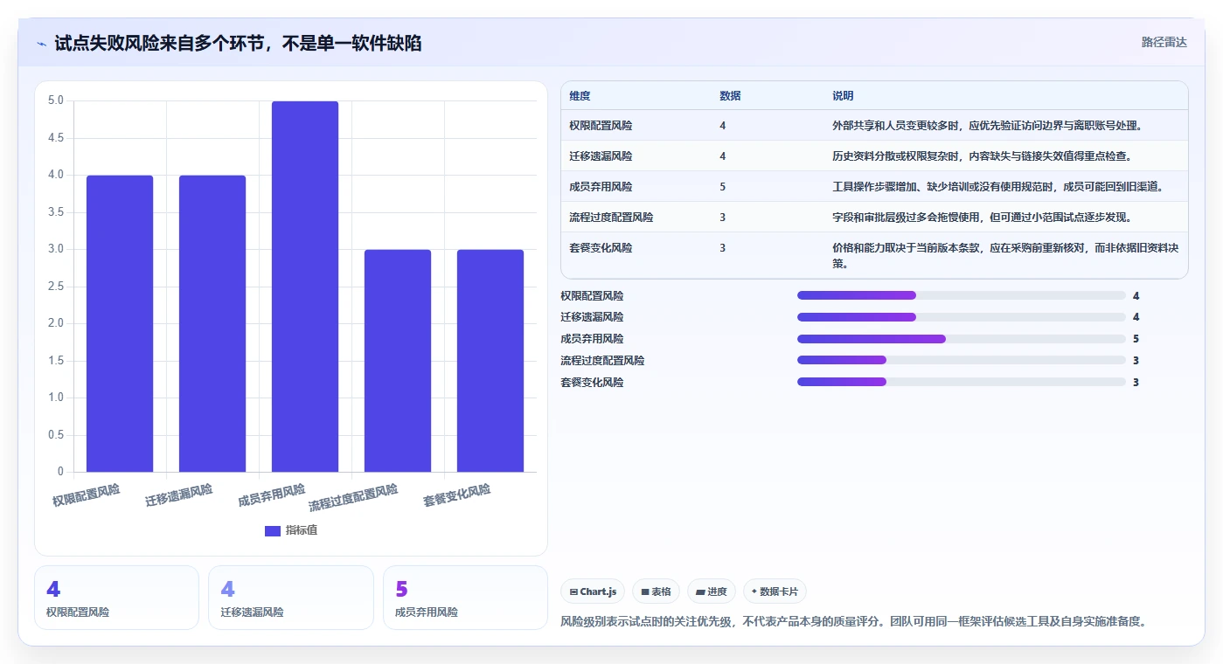Click the footnote starting with 风险级别表示试点时的关注优先级

point(853,622)
